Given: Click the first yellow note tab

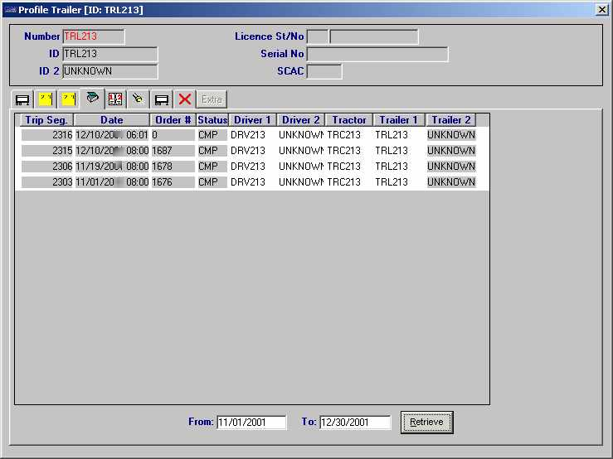Looking at the screenshot, I should pyautogui.click(x=46, y=99).
